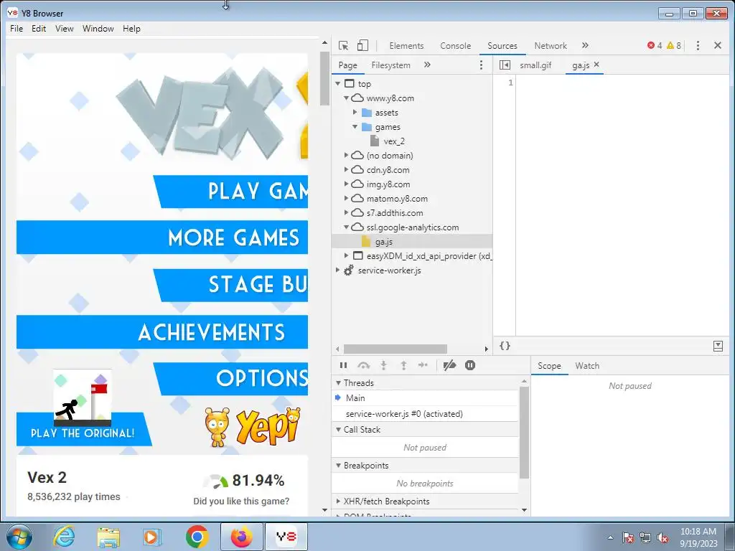735x551 pixels.
Task: Expand the matomo.y8.com domain
Action: tap(347, 198)
